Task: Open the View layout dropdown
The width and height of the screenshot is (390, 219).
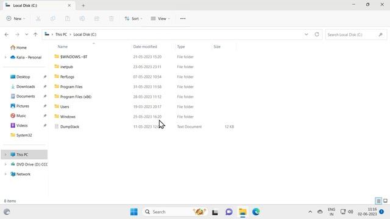Action: [160, 19]
